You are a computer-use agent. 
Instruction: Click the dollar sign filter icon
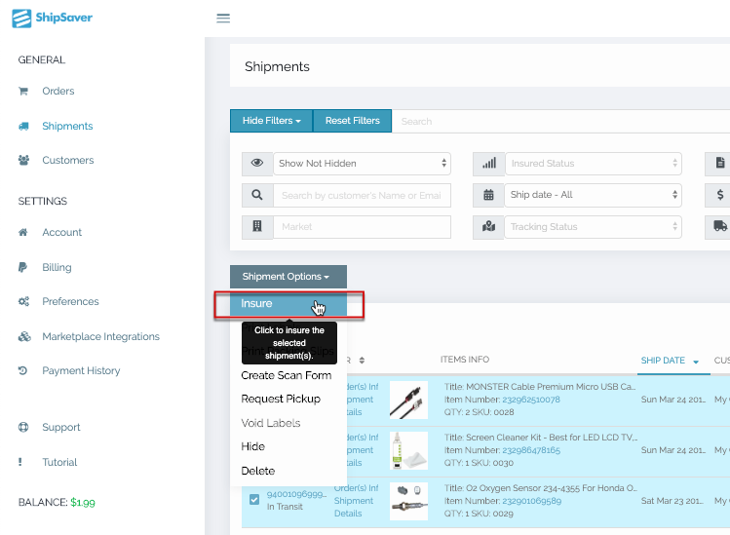tap(719, 195)
